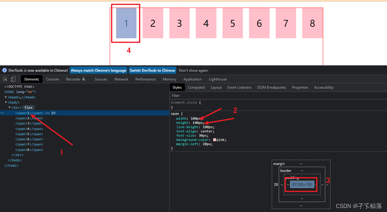Screen dimensions: 387x212
Task: Collapse the div element node
Action: pos(10,108)
